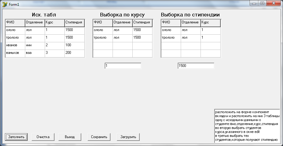Select трололо in Выборка по стипендии table
Image resolution: width=283 pixels, height=146 pixels.
point(171,38)
